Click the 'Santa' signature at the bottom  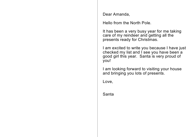108,94
